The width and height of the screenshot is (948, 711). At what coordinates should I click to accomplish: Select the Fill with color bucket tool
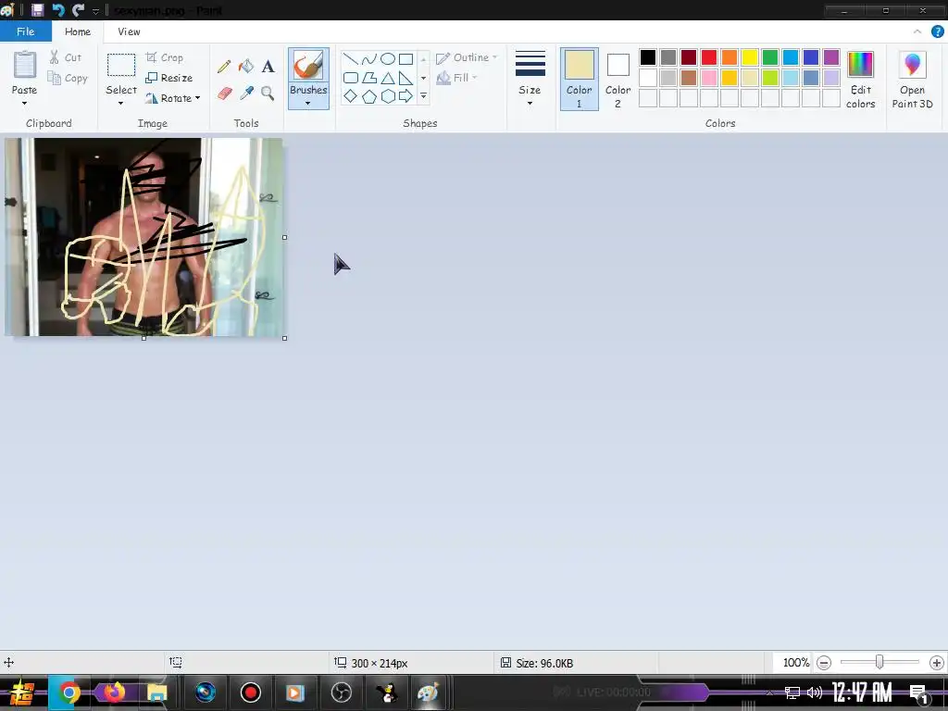pos(246,66)
